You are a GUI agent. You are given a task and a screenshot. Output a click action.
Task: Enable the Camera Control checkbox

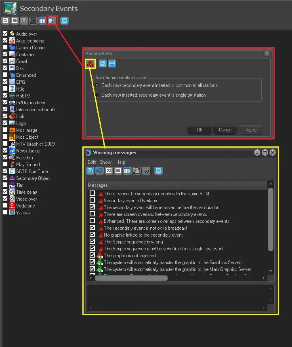[x=5, y=48]
